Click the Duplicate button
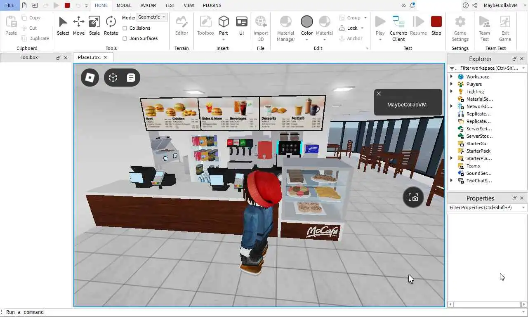The width and height of the screenshot is (528, 330). point(35,38)
